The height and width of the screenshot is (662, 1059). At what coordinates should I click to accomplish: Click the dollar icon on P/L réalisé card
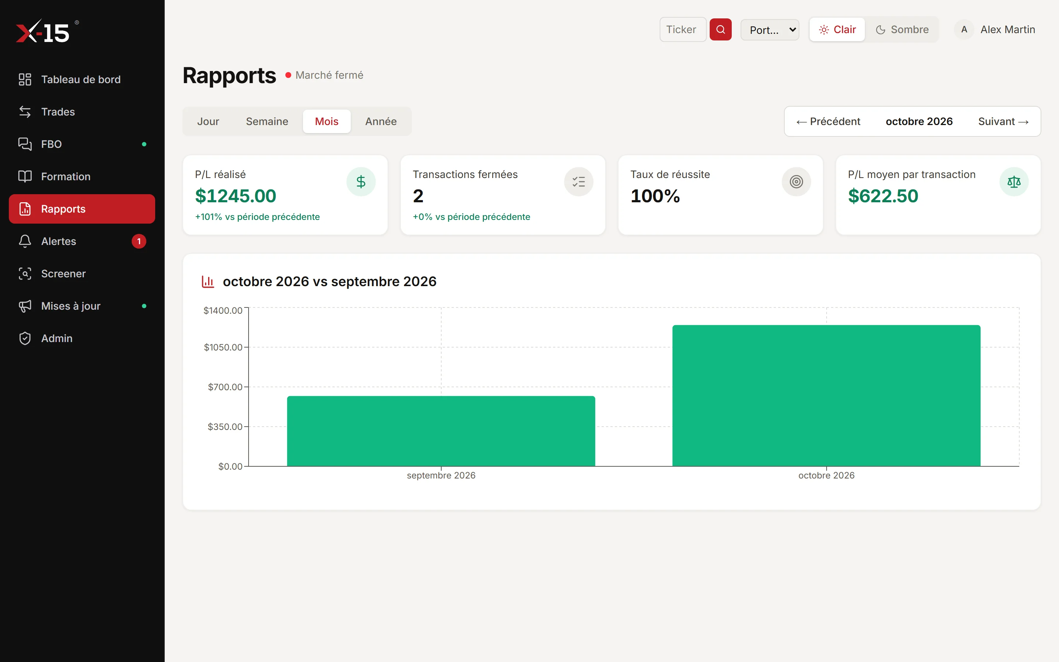click(x=361, y=182)
